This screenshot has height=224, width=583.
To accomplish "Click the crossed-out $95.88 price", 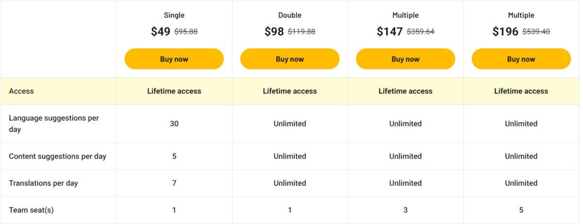I will pos(186,32).
